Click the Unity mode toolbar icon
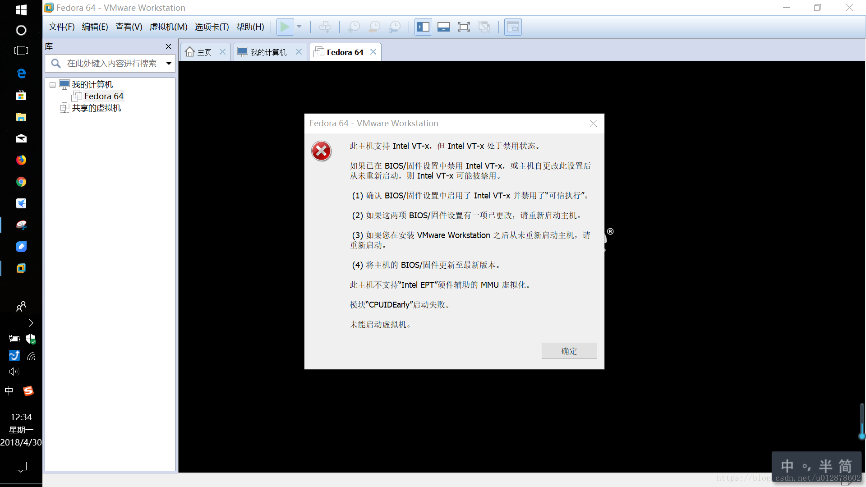866x487 pixels. point(484,27)
